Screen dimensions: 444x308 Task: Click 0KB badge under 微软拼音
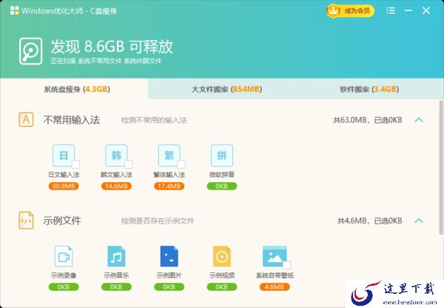[222, 186]
